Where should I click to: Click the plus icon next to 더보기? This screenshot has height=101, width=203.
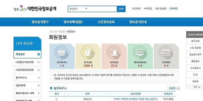(x=178, y=88)
